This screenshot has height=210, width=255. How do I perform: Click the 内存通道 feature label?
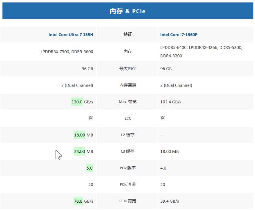(x=127, y=85)
